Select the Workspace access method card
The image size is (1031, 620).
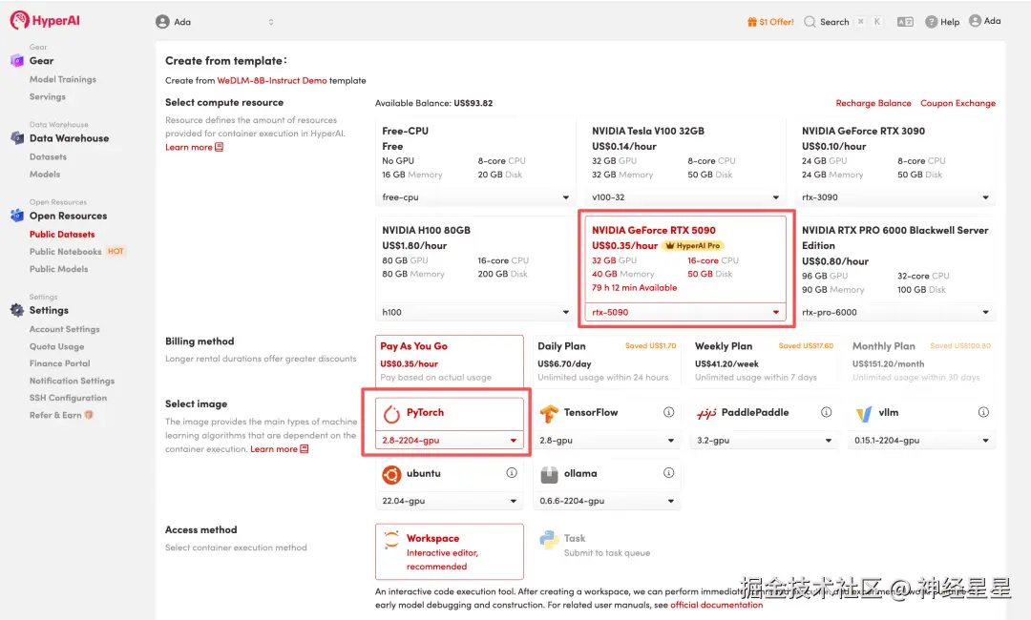coord(450,551)
